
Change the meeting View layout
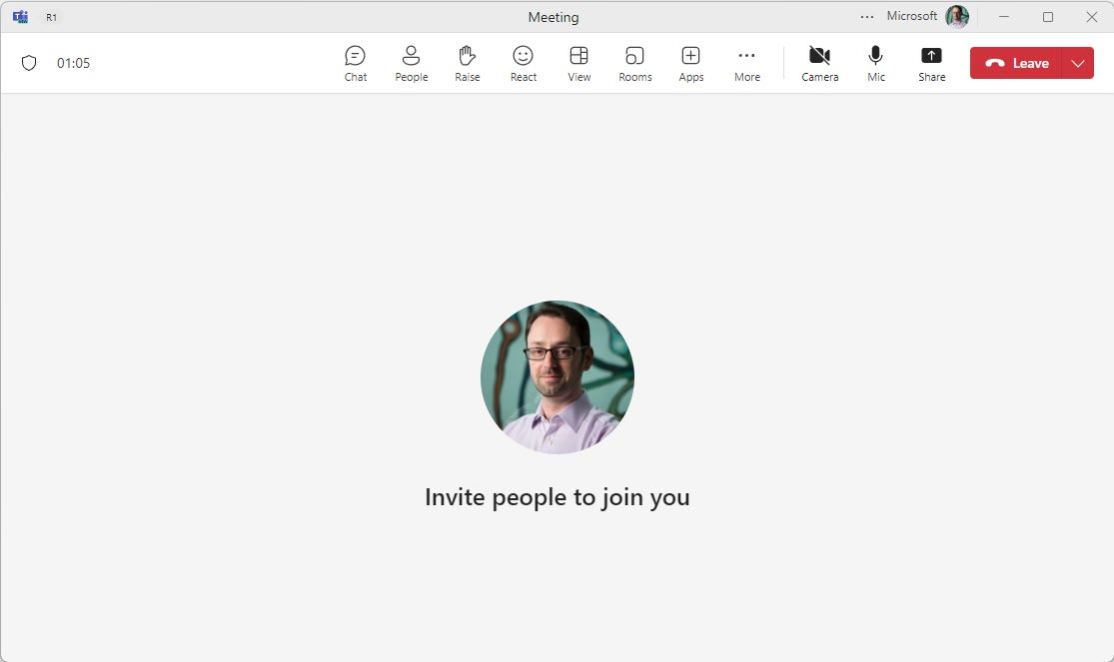point(578,63)
